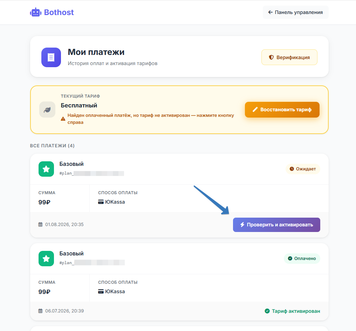Open the Bothost home link text
The image size is (356, 331).
tap(59, 12)
